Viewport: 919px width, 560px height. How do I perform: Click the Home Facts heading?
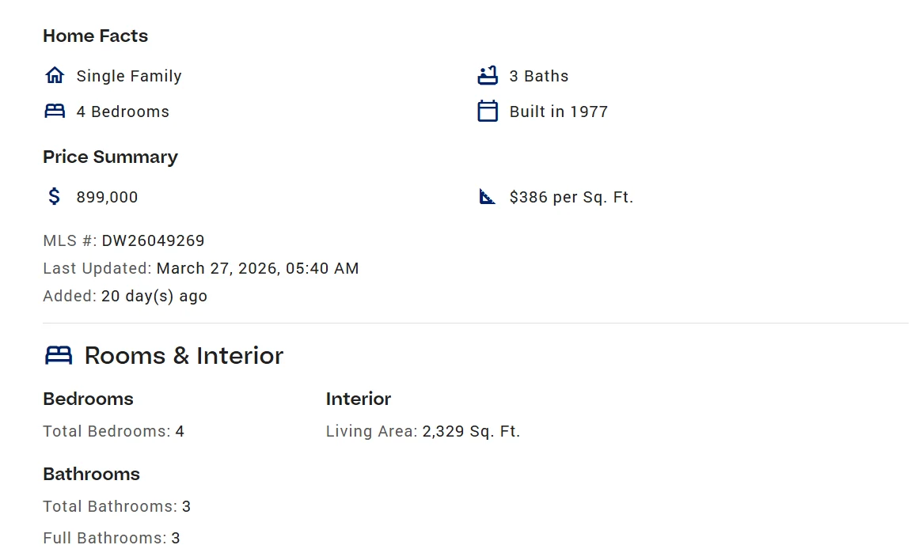[x=95, y=36]
